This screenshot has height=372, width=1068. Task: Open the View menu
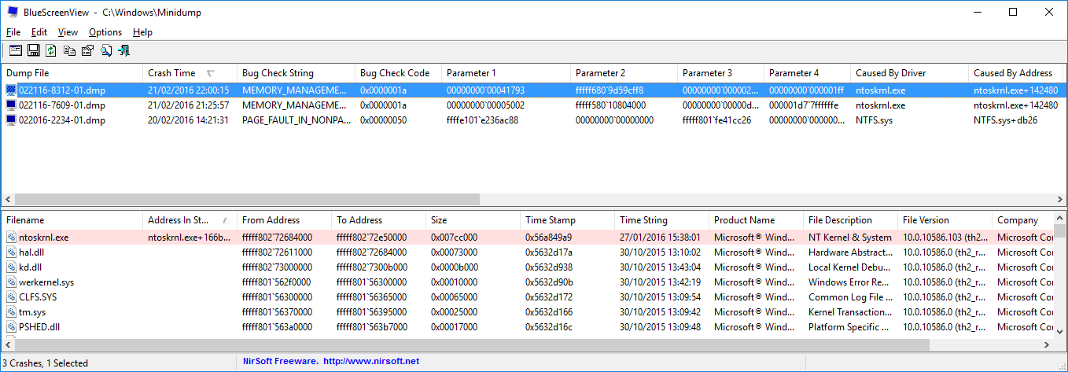coord(68,32)
